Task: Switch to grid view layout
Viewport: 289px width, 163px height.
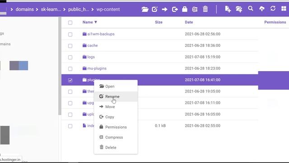Action: [x=284, y=9]
